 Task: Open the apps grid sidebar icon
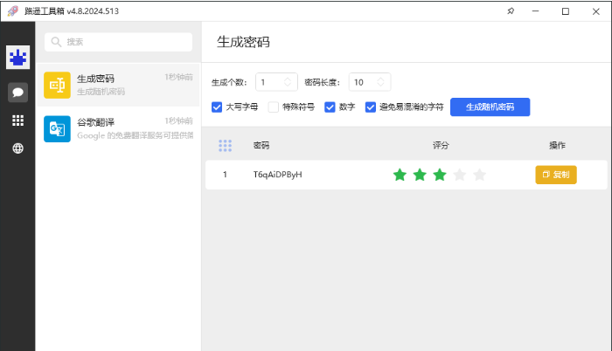click(17, 120)
